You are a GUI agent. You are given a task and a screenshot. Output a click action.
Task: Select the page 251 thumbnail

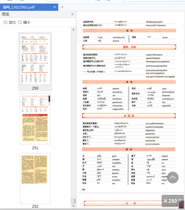point(35,119)
